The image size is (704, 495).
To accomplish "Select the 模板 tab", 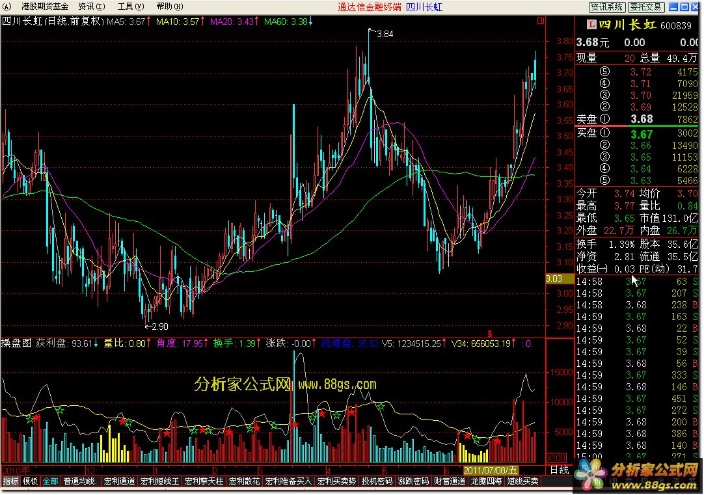I will click(30, 481).
